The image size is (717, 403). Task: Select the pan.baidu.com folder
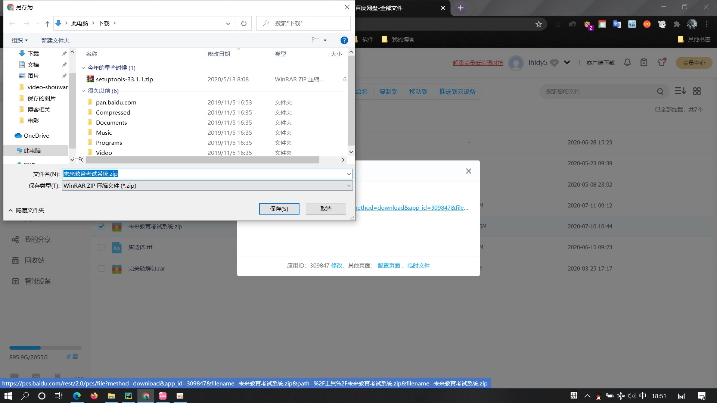point(116,102)
